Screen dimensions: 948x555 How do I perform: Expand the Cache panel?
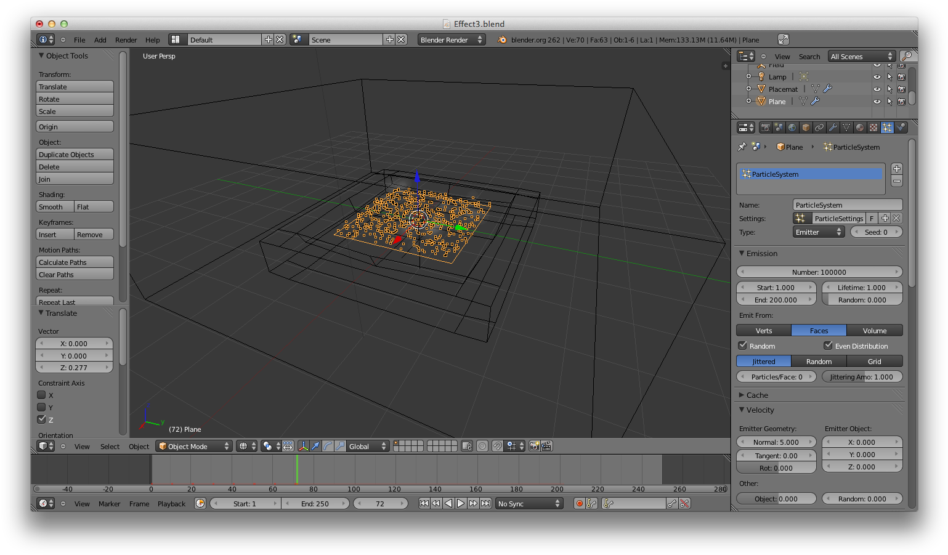click(758, 395)
